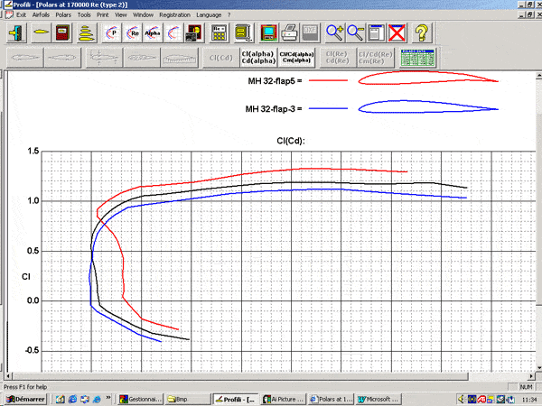This screenshot has width=542, height=406.
Task: Open the Tools menu
Action: click(85, 15)
